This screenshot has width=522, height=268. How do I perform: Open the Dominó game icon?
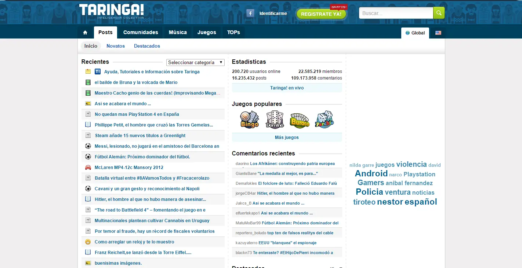point(275,120)
